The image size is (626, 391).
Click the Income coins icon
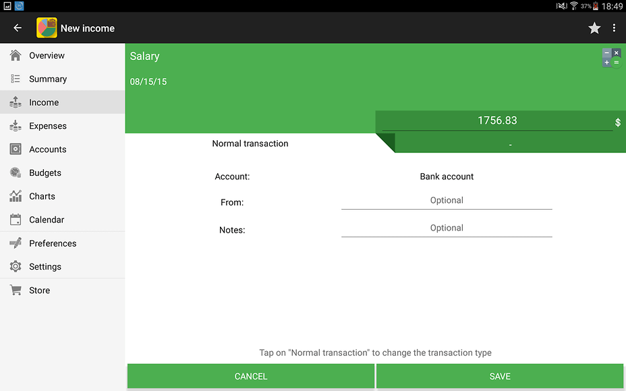pyautogui.click(x=15, y=102)
